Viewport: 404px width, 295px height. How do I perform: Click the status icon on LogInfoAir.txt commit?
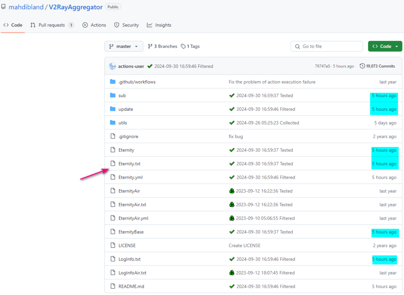(x=232, y=273)
